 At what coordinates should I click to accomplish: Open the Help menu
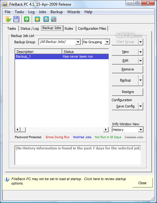click(88, 12)
